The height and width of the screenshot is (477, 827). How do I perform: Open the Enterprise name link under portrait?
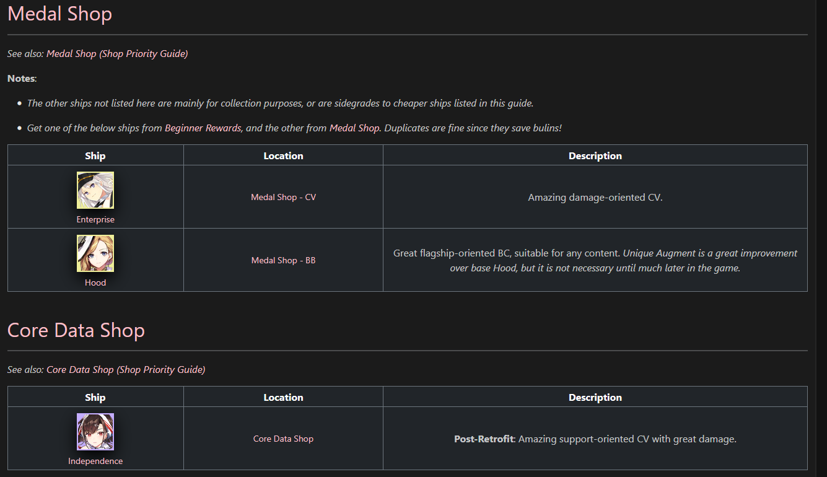tap(95, 219)
